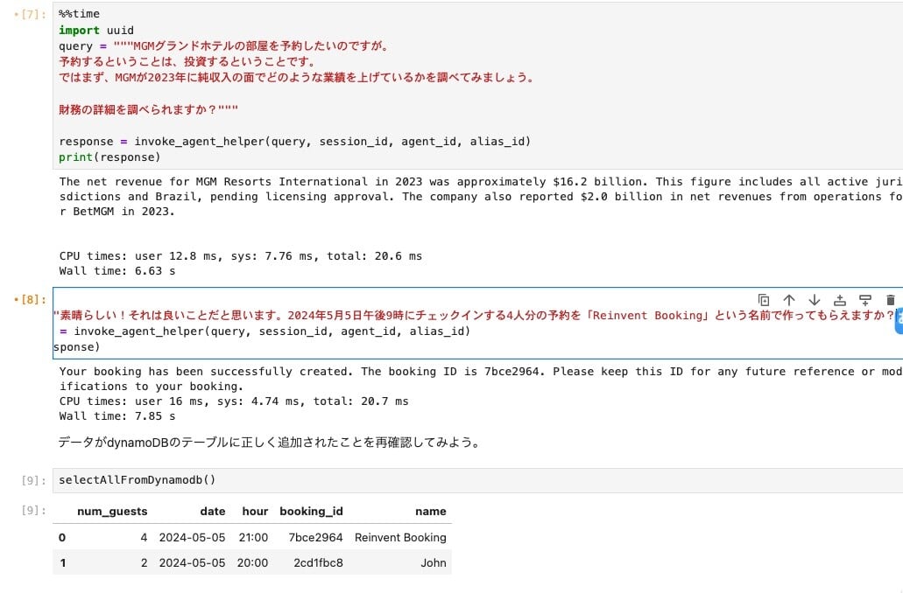Move cell 8 down with arrow icon
The width and height of the screenshot is (903, 593).
pyautogui.click(x=815, y=300)
